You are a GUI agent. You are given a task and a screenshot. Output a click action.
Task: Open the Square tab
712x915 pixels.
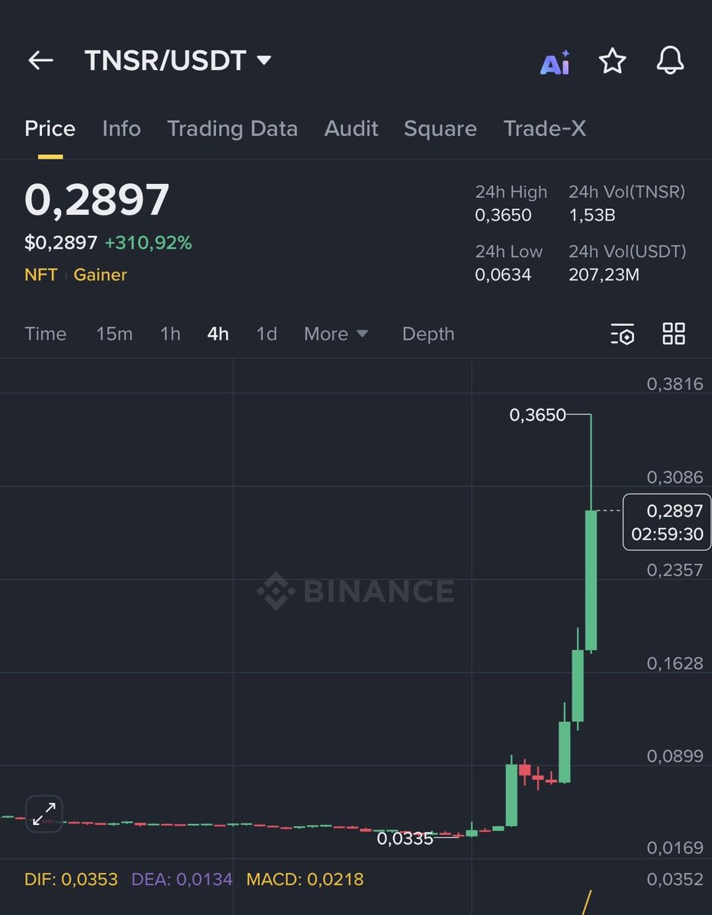pyautogui.click(x=440, y=129)
